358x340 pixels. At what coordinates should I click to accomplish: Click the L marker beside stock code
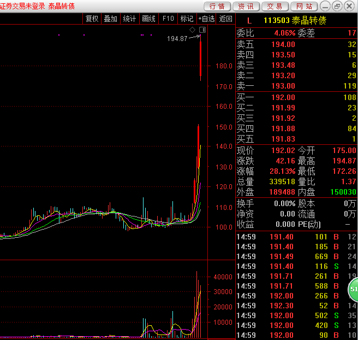249,21
